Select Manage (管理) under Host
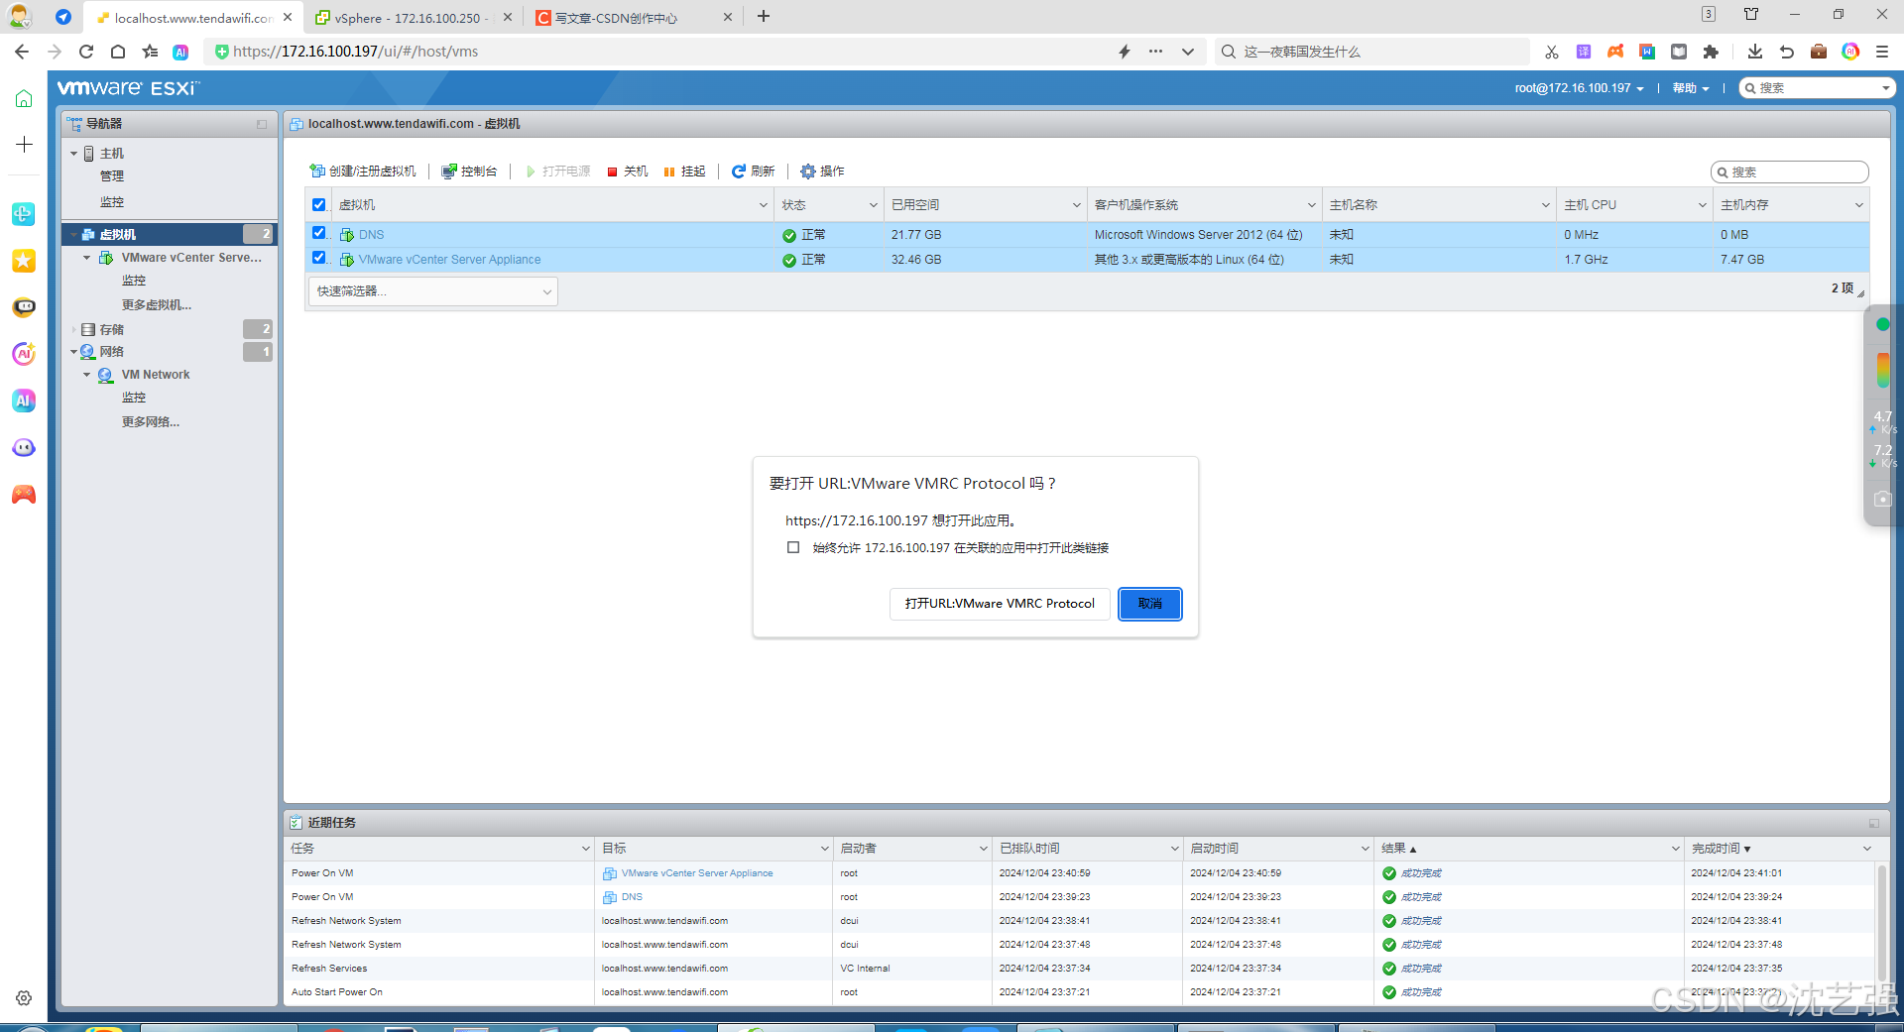 click(112, 176)
